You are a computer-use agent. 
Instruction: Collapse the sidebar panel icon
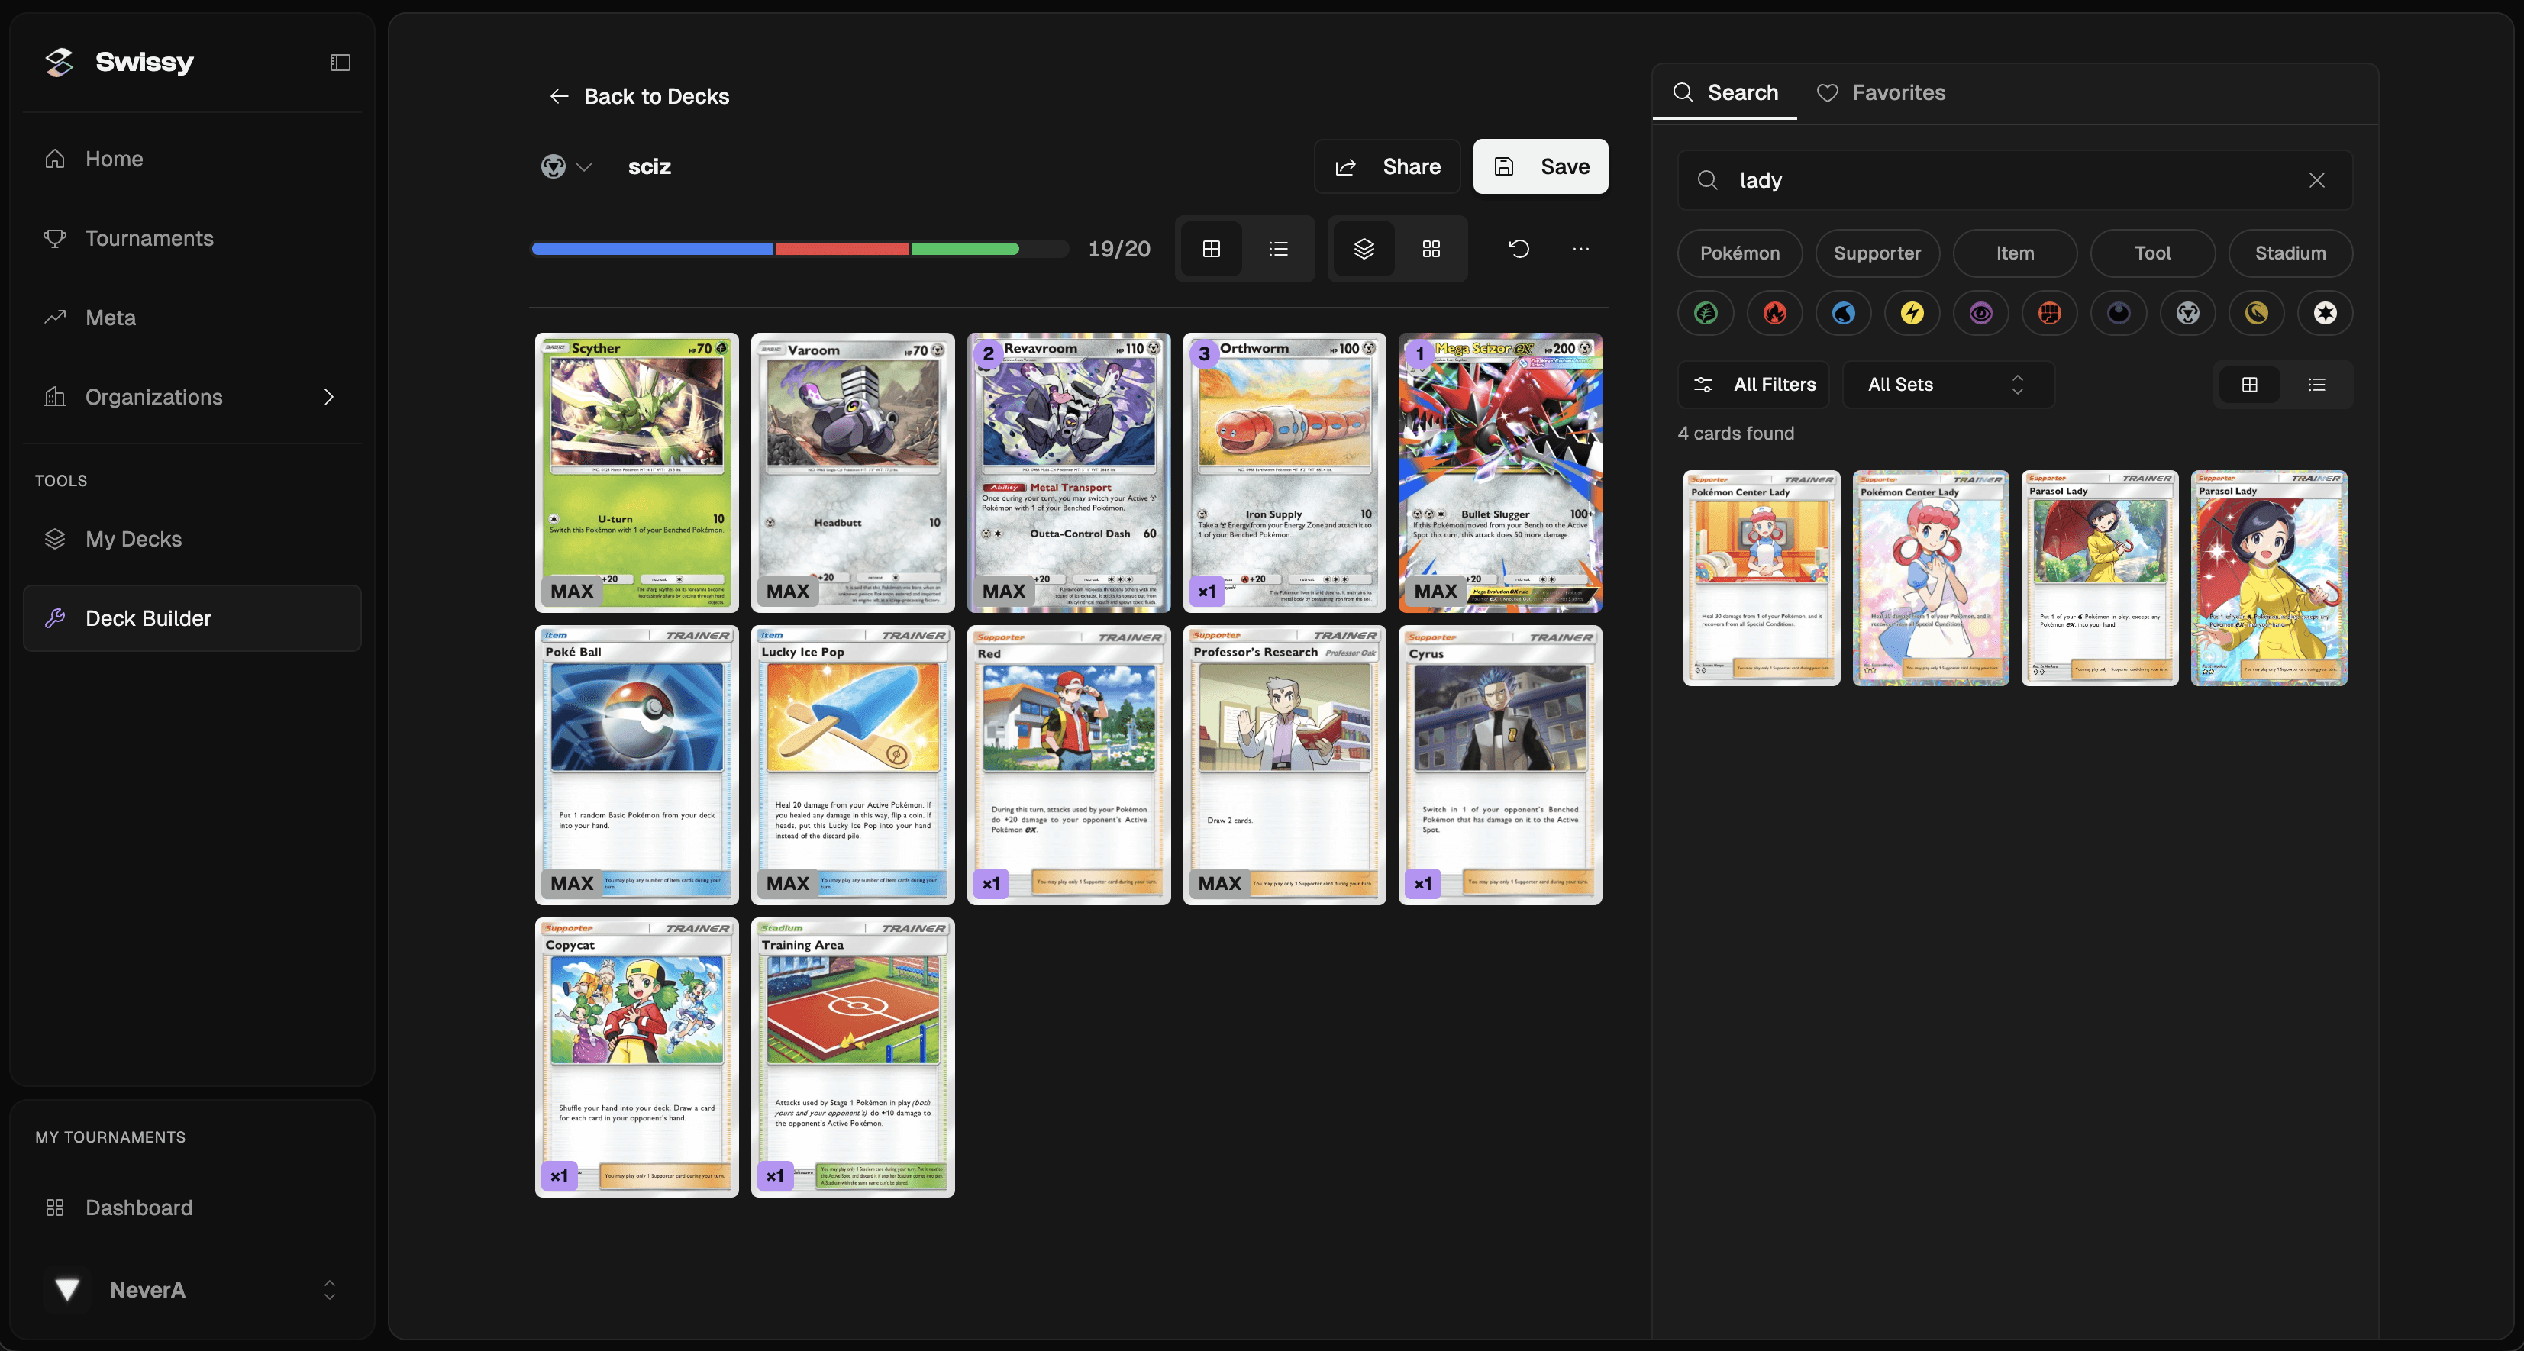(x=340, y=63)
